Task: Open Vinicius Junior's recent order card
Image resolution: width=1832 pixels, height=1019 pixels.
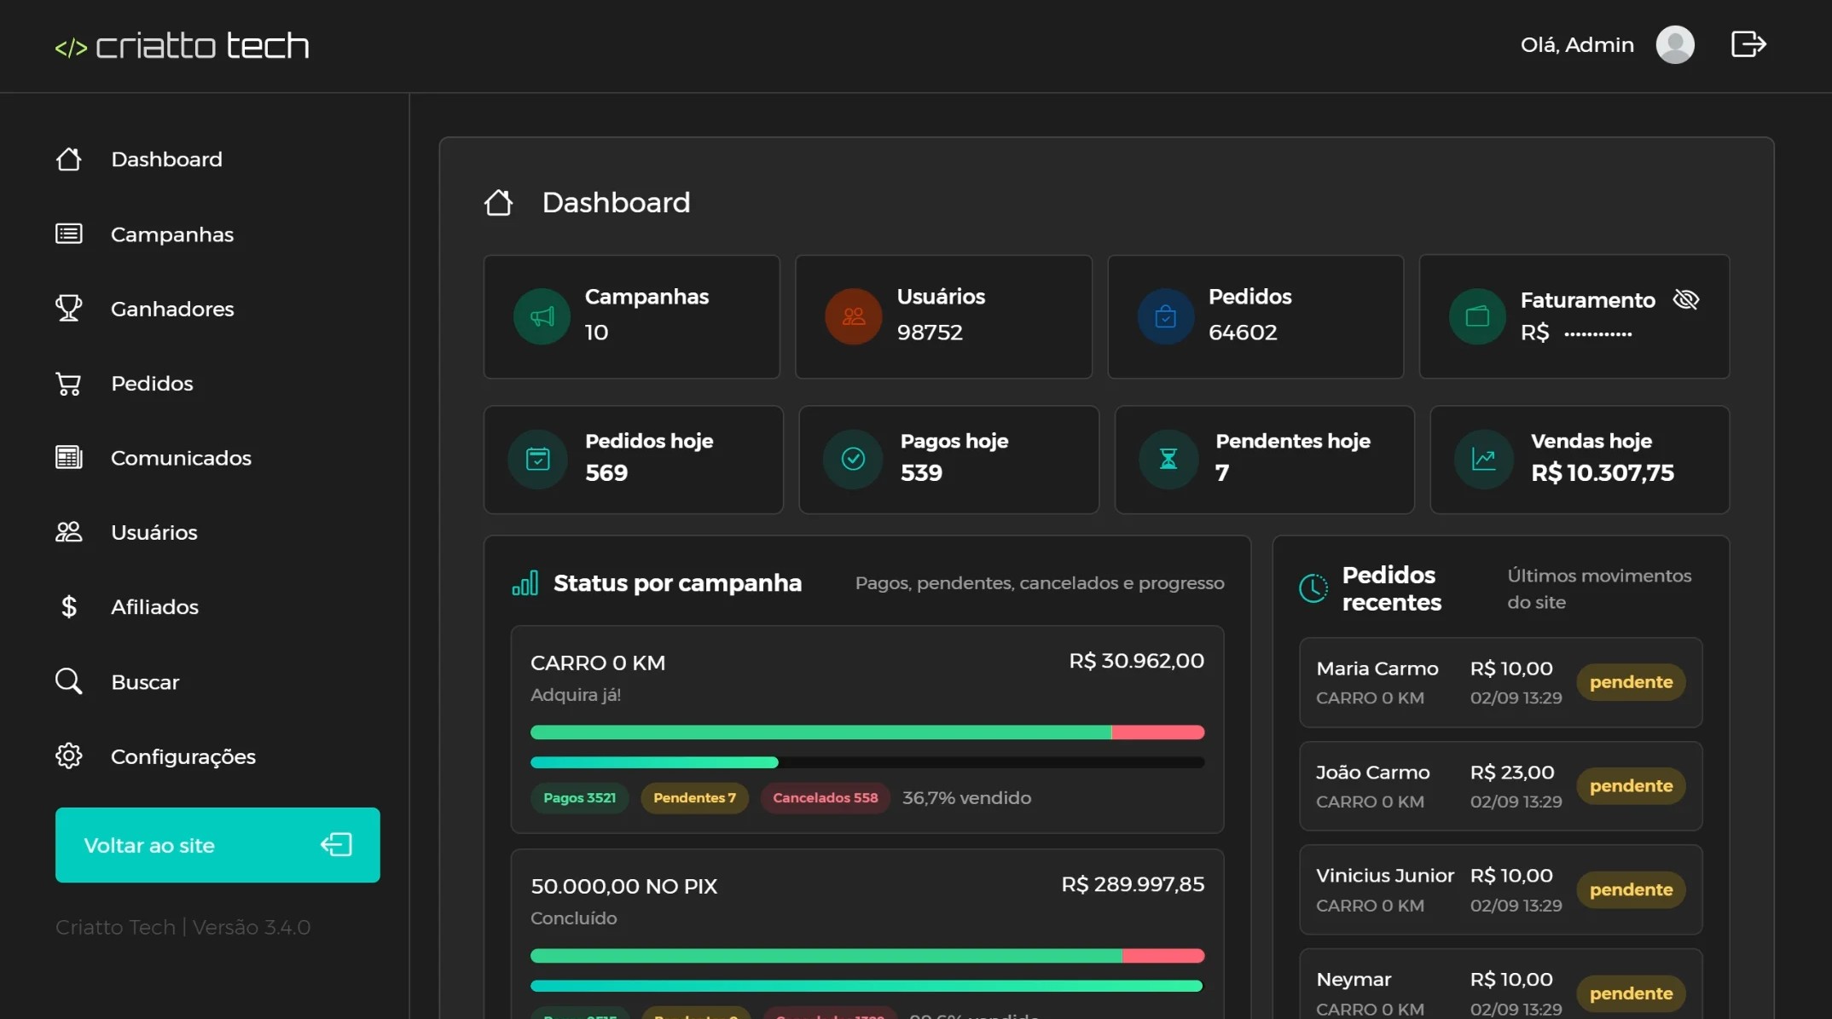Action: [1500, 889]
